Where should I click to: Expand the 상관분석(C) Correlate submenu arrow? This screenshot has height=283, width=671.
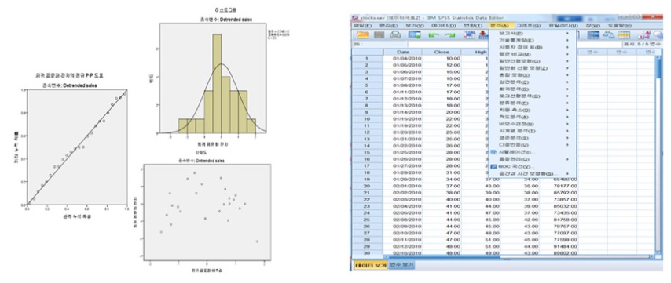(567, 82)
